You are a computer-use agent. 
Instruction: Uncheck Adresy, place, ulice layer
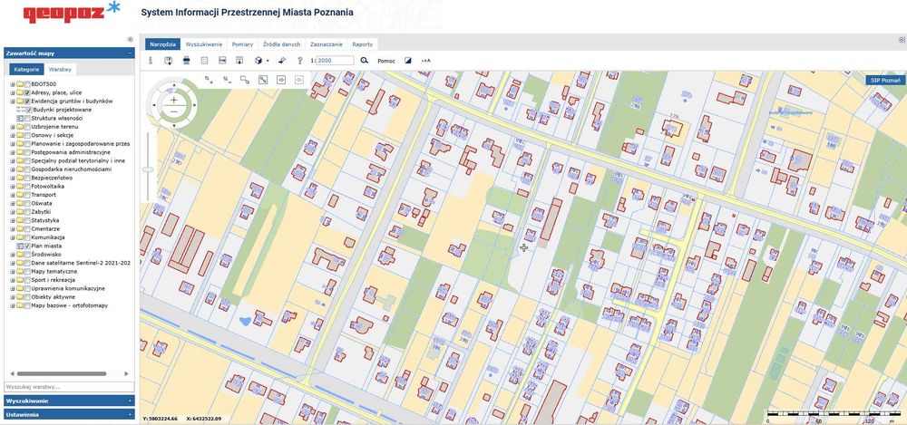point(27,92)
